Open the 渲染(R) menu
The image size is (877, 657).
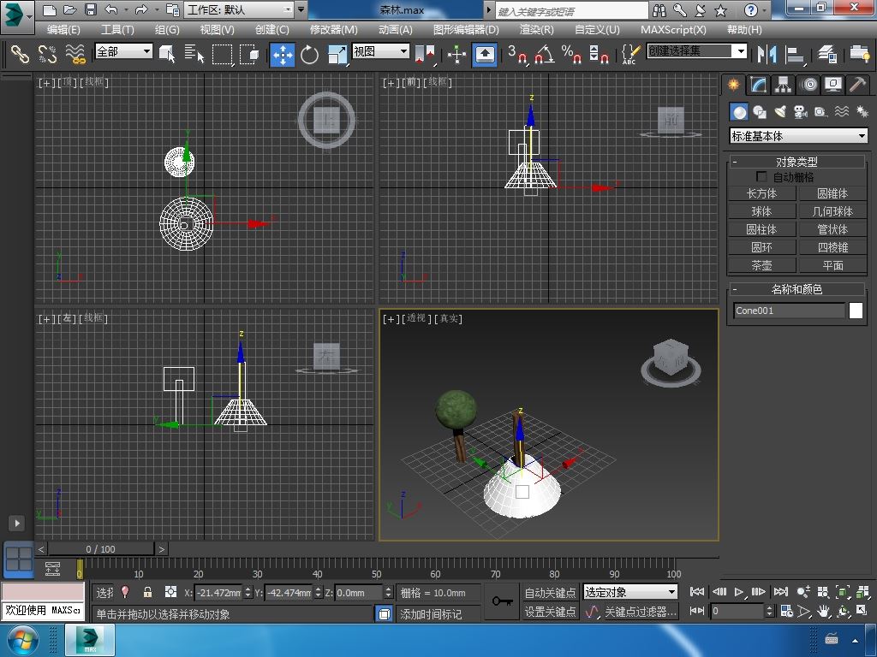point(536,29)
